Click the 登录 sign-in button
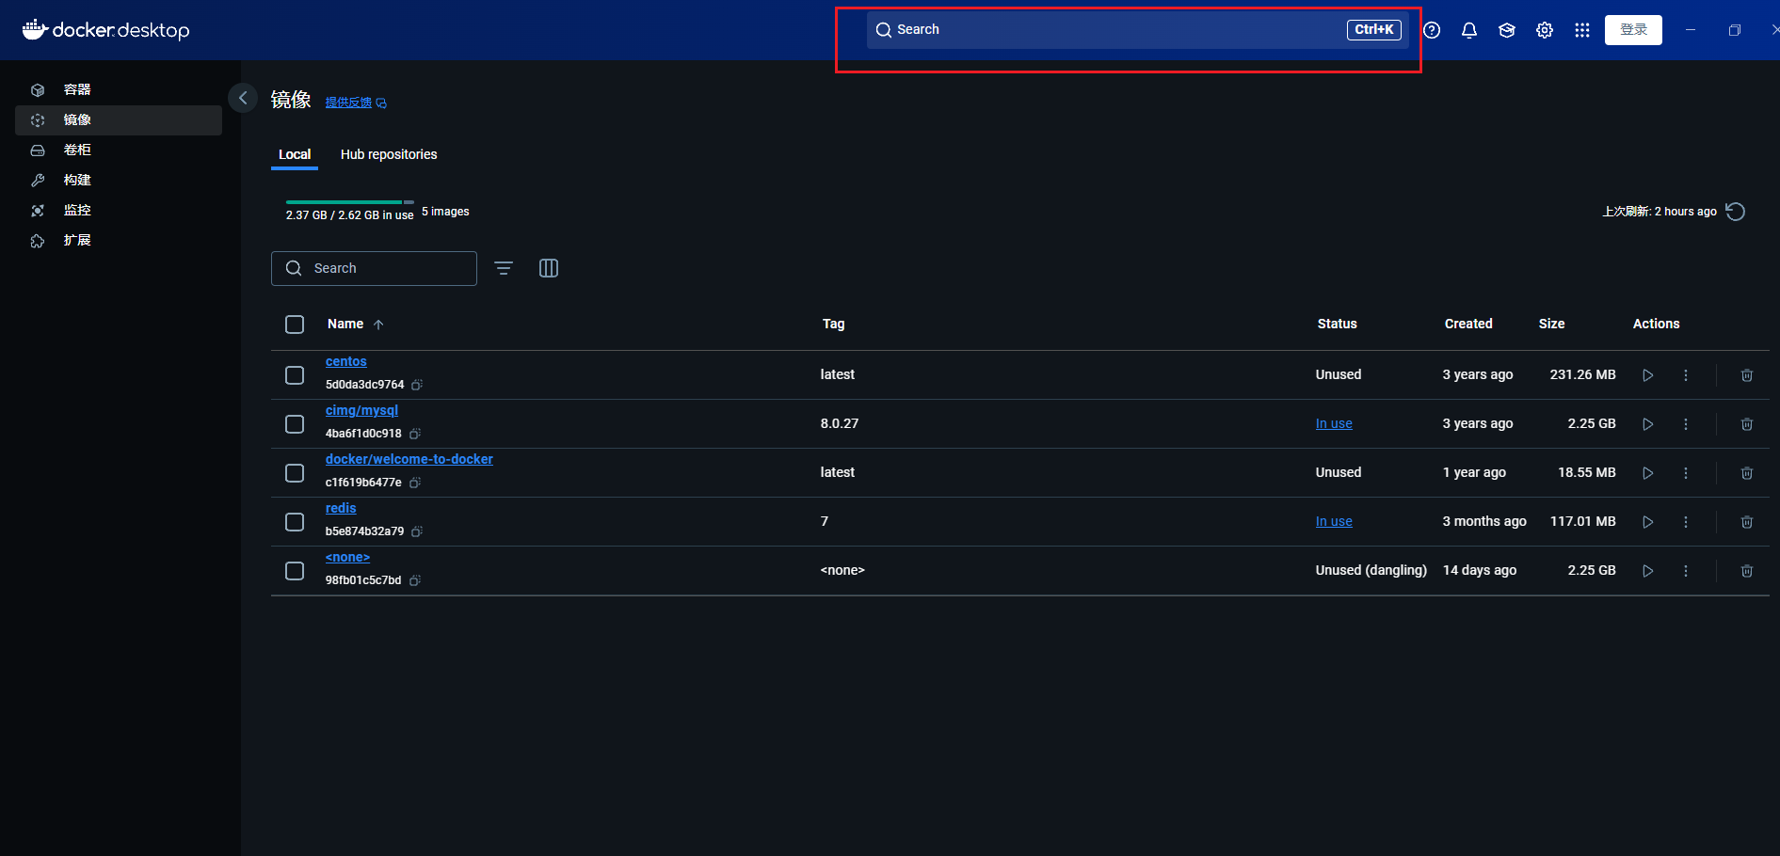 [x=1633, y=30]
